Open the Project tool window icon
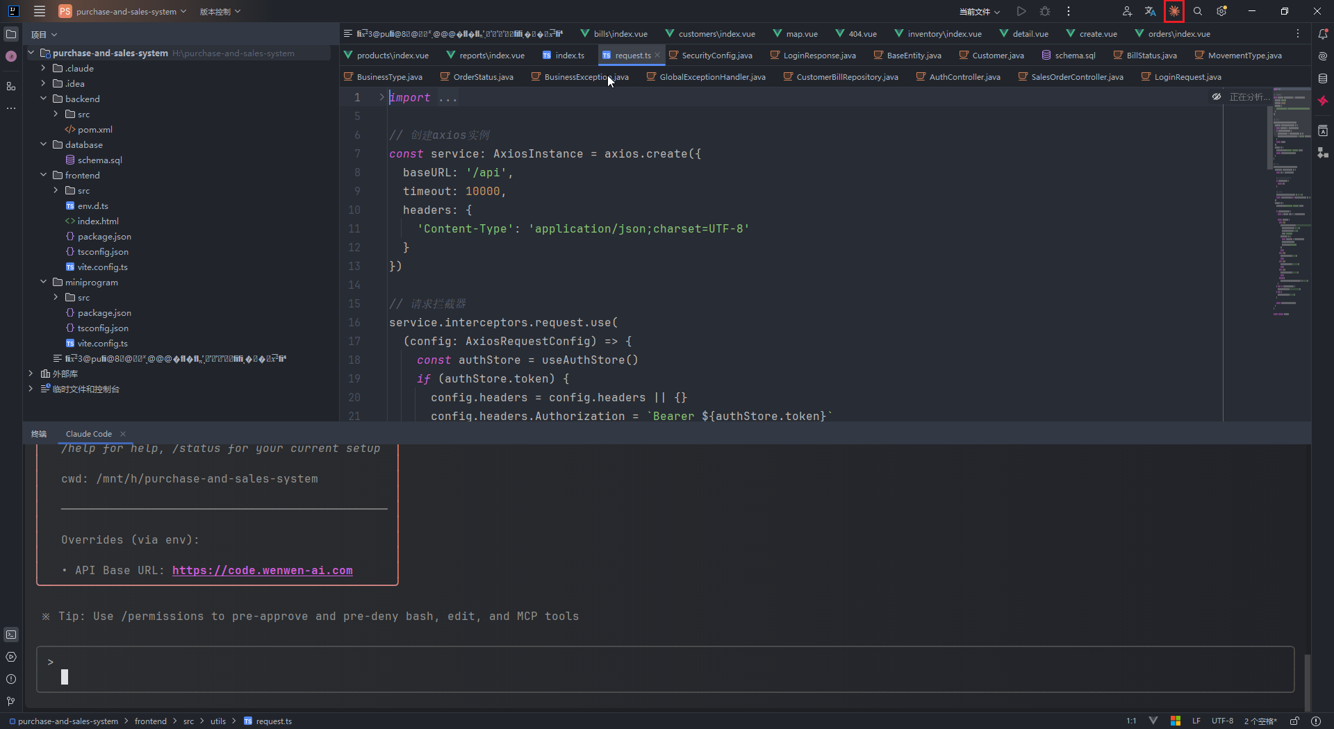This screenshot has width=1334, height=729. click(x=11, y=34)
